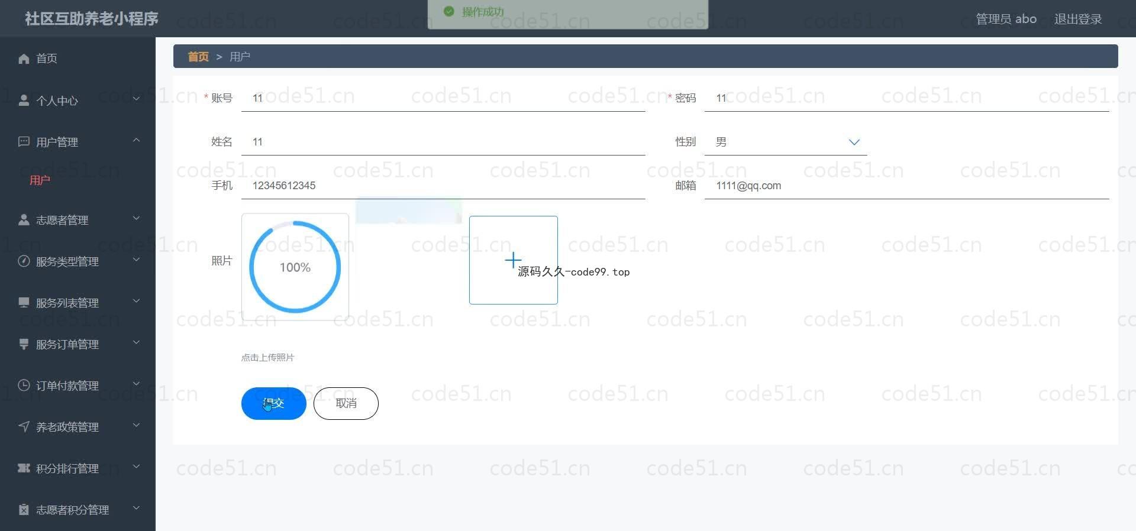Click the volunteer icon next to 志愿者管理

(24, 220)
